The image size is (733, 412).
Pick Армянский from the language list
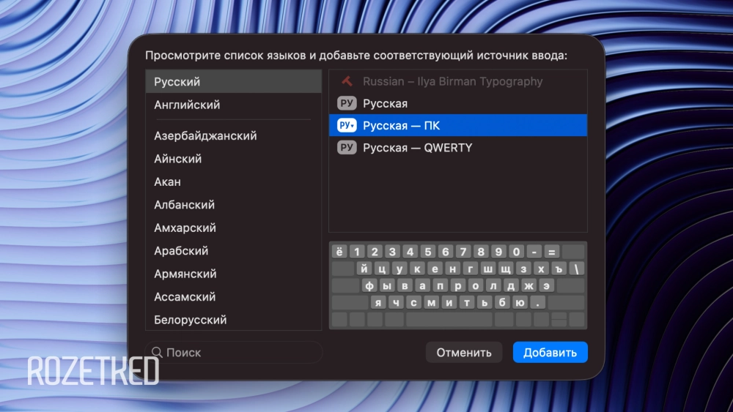pyautogui.click(x=233, y=274)
